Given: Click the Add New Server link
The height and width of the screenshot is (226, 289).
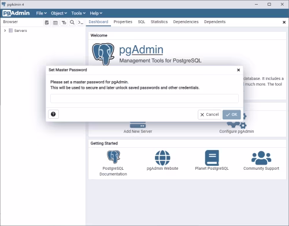Looking at the screenshot, I should click(x=138, y=132).
